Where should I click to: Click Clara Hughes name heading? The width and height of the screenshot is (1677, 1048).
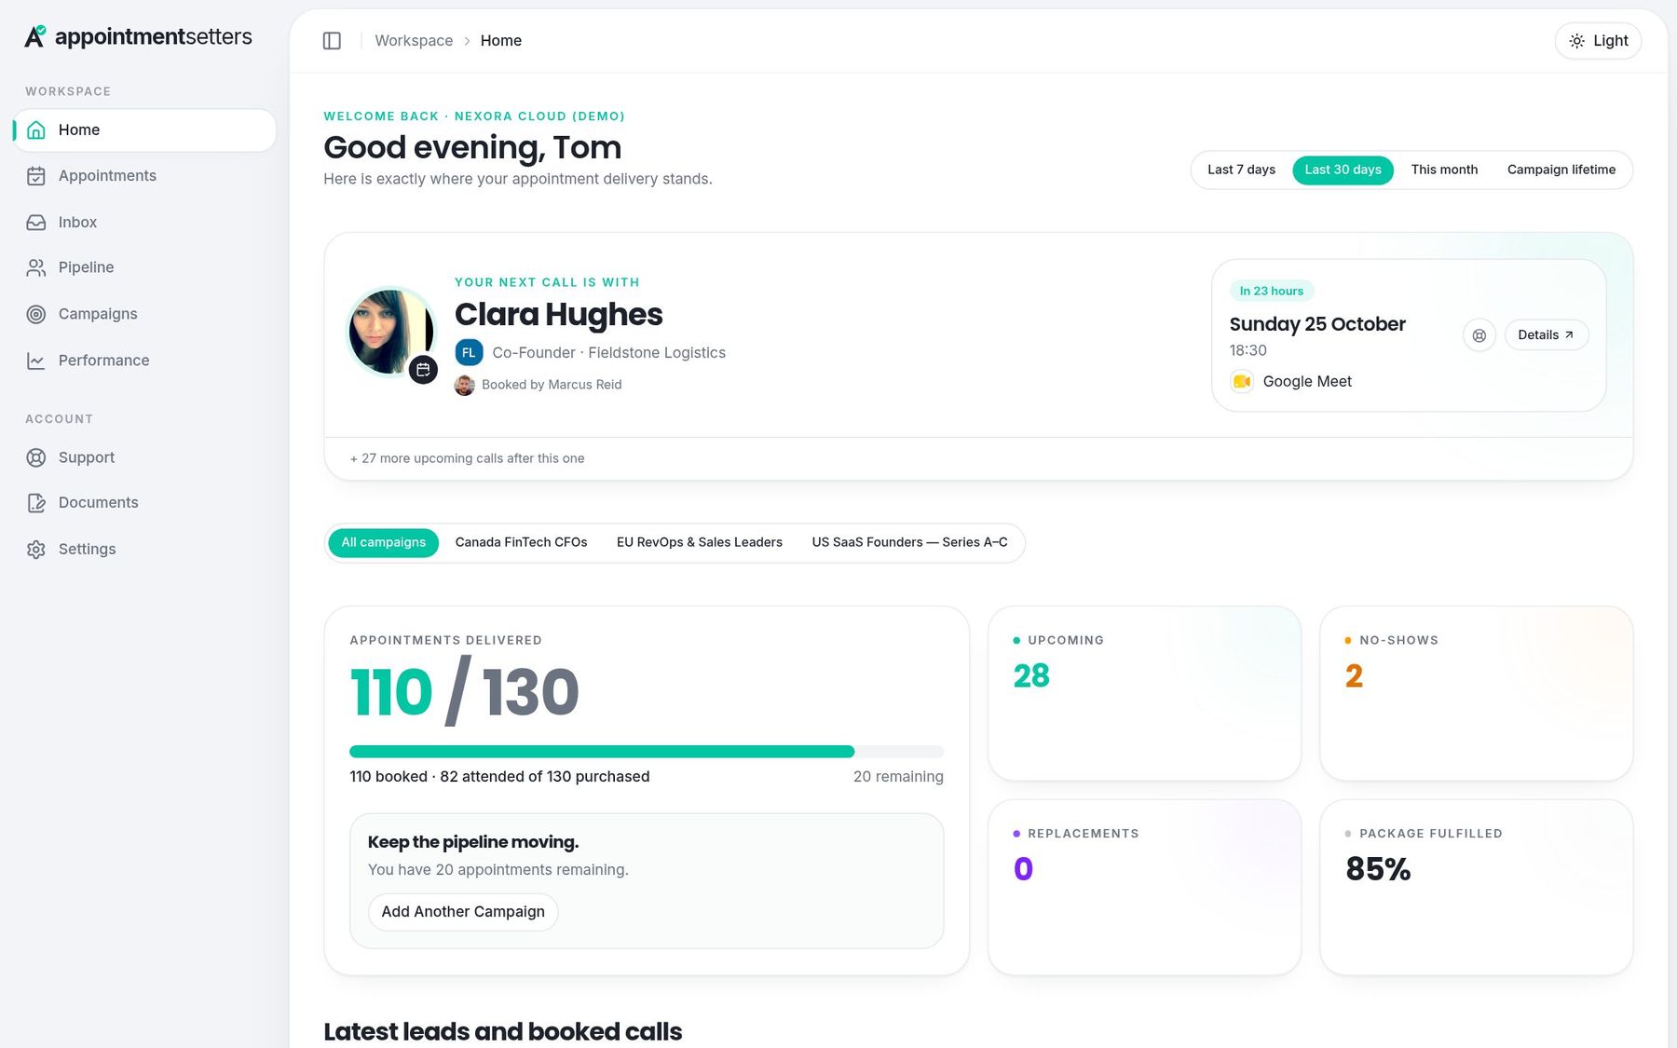558,315
